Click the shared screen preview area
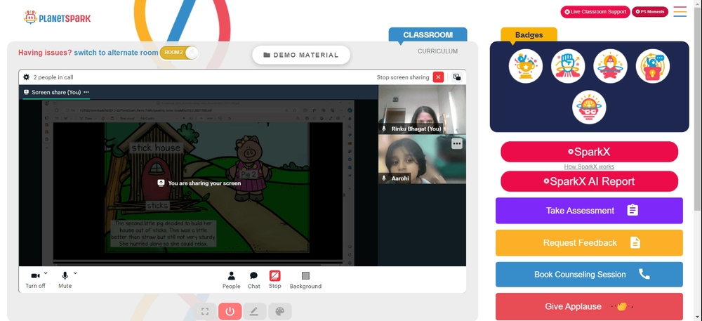 point(199,183)
